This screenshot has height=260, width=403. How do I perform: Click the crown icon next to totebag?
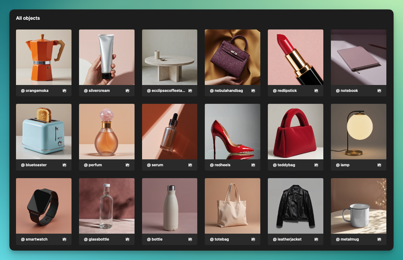click(x=253, y=239)
